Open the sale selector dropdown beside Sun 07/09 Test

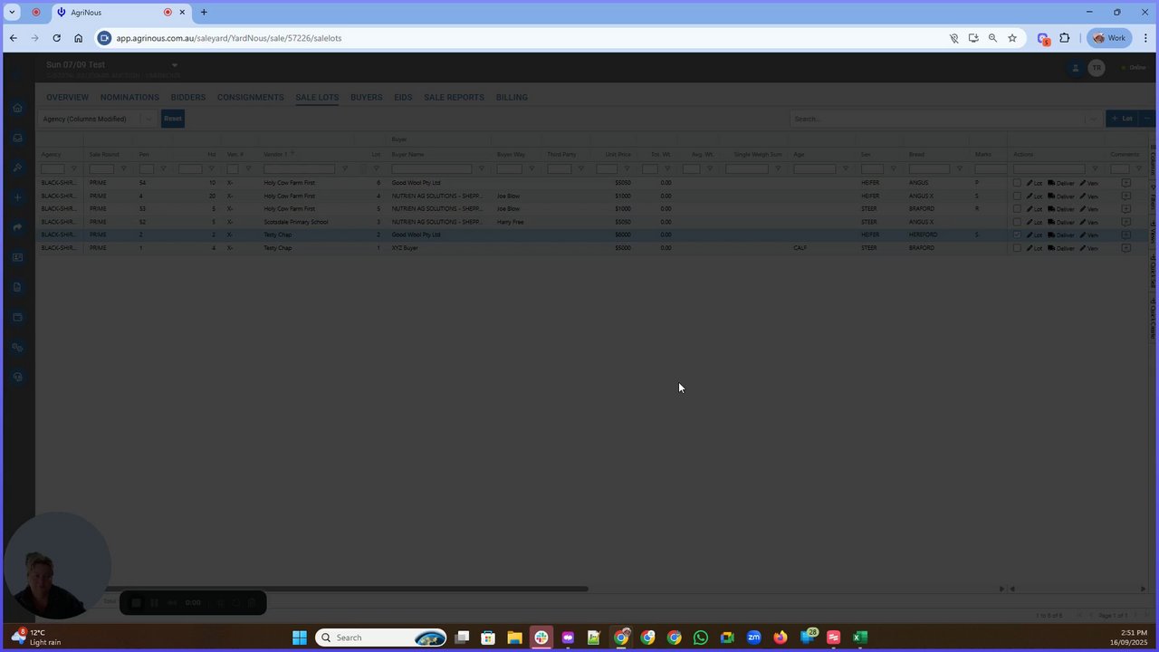tap(175, 65)
